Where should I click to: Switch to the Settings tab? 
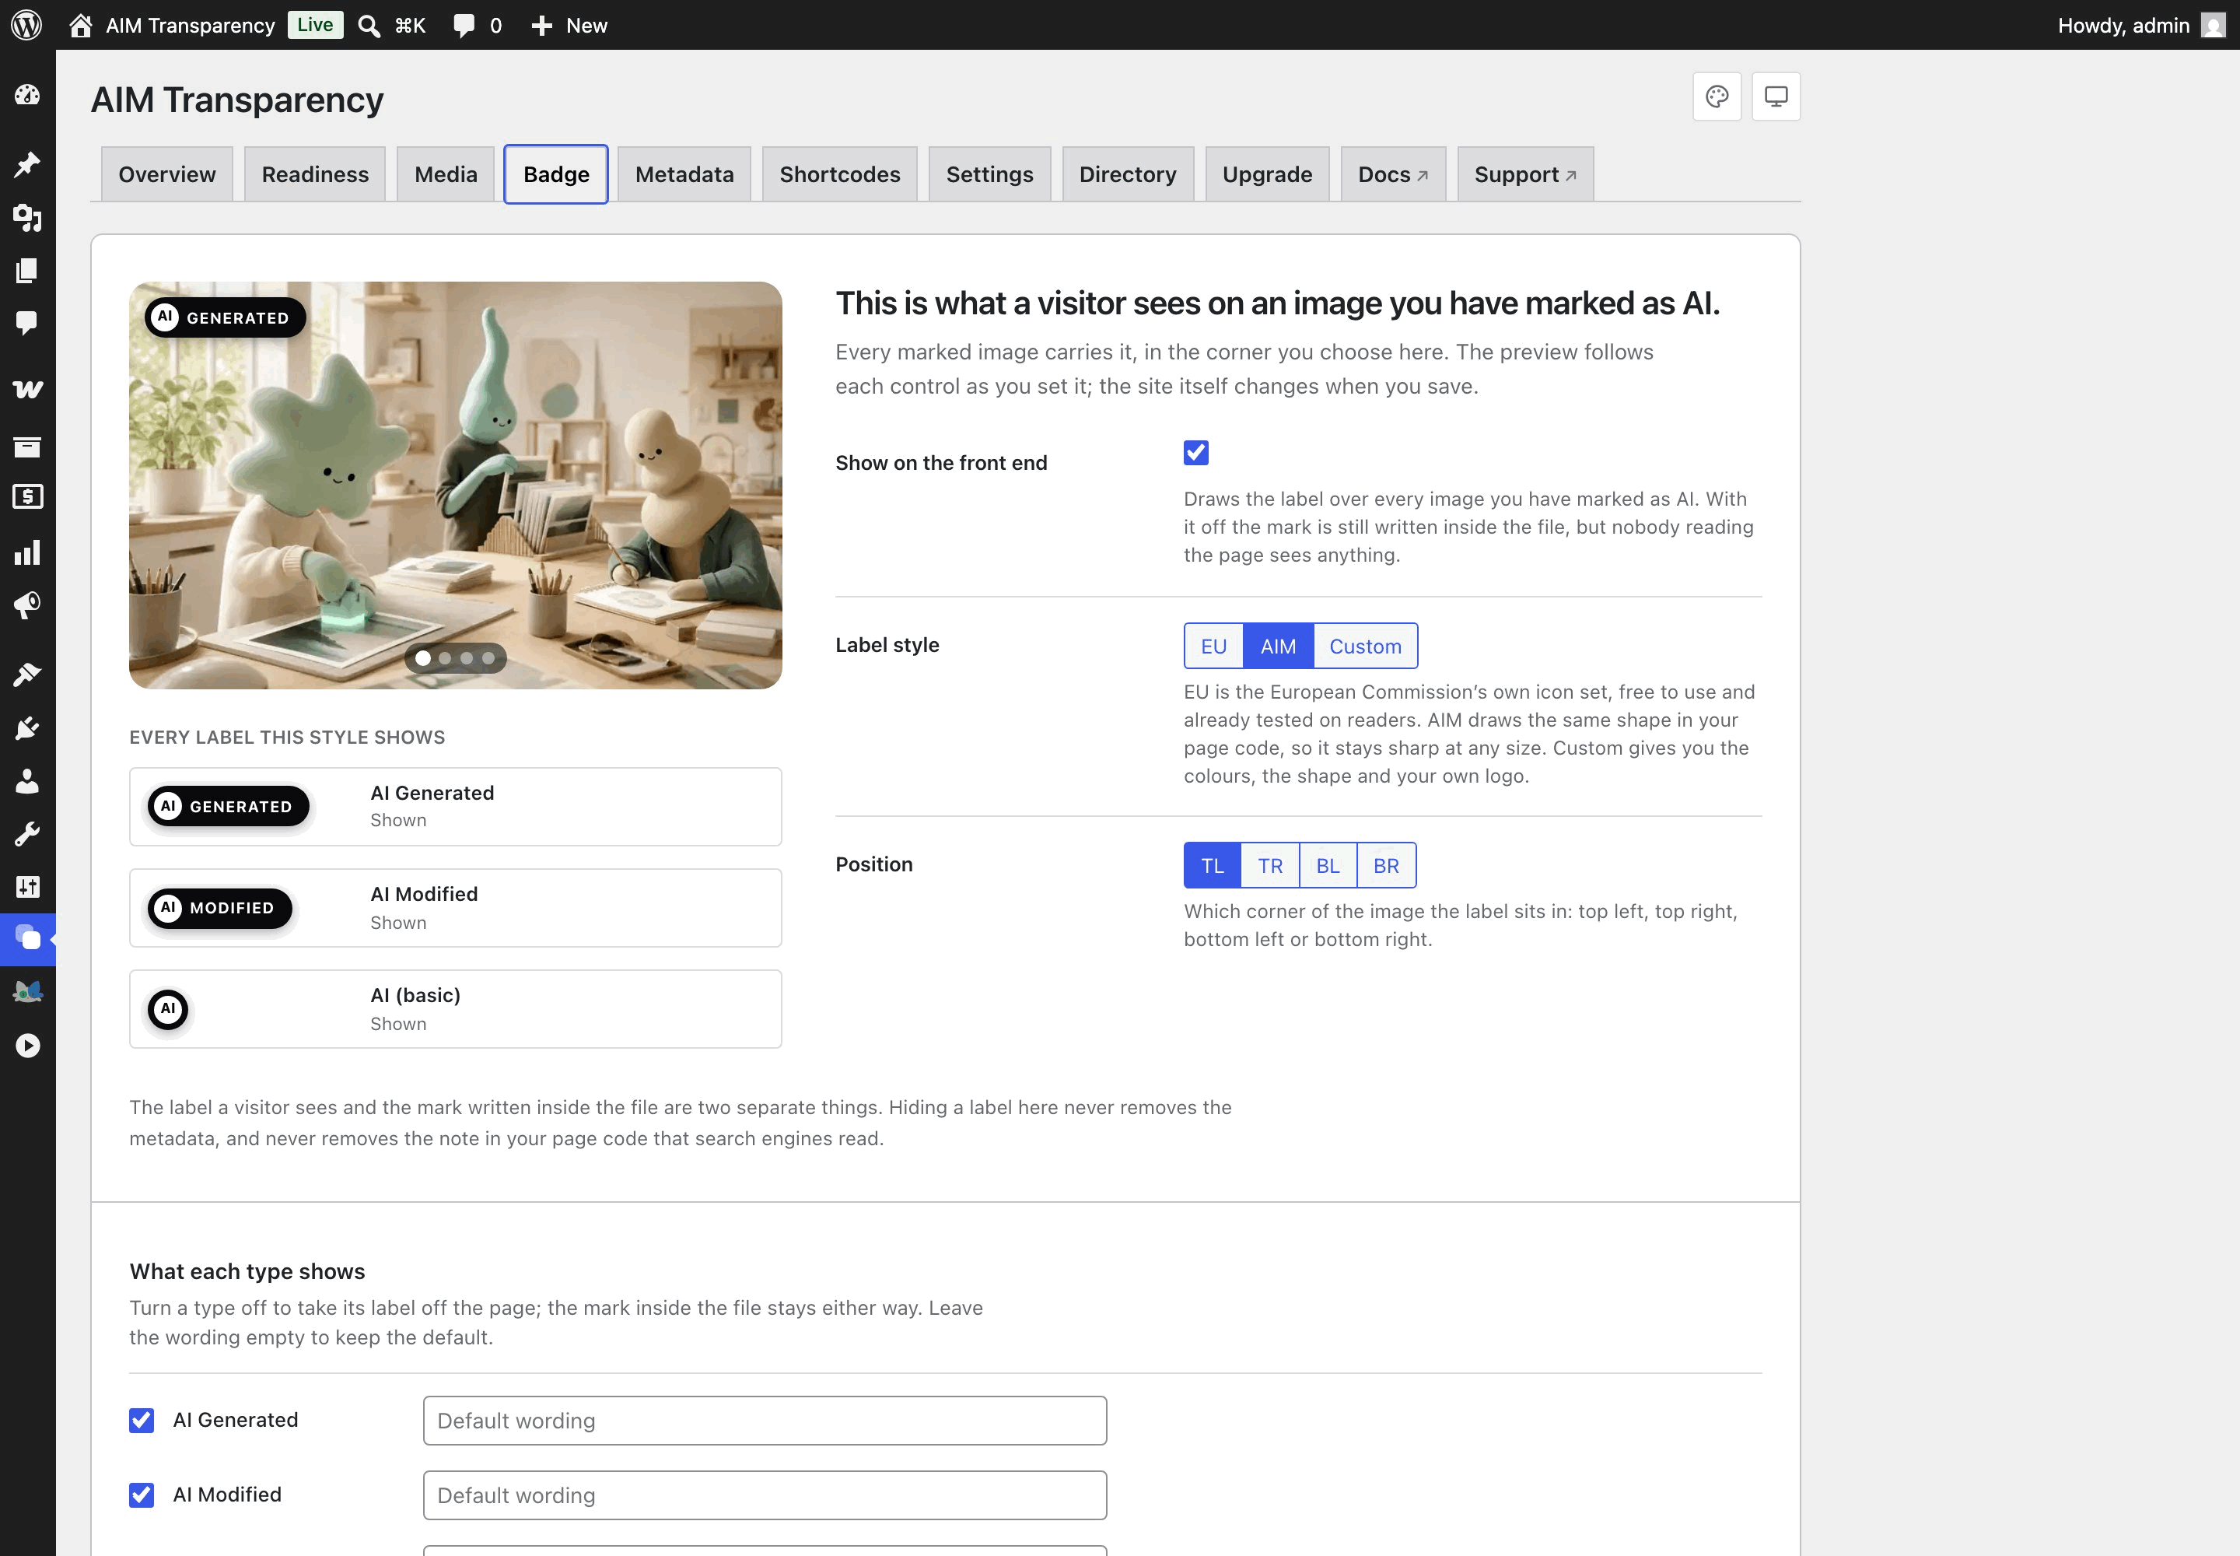click(x=989, y=174)
